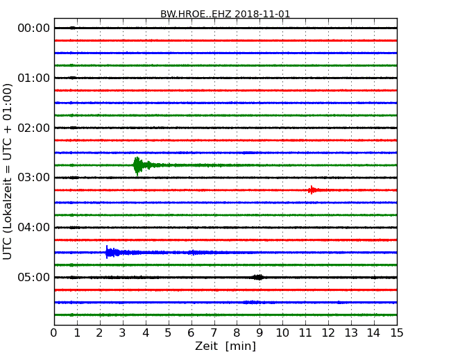Screen dimensions: 451x361
Task: Click the plot title BW.HROE..EHZ 2018-11-01
Action: (226, 14)
